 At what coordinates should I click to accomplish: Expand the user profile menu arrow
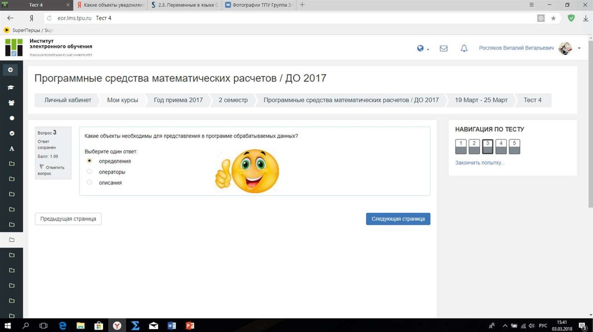click(x=579, y=49)
